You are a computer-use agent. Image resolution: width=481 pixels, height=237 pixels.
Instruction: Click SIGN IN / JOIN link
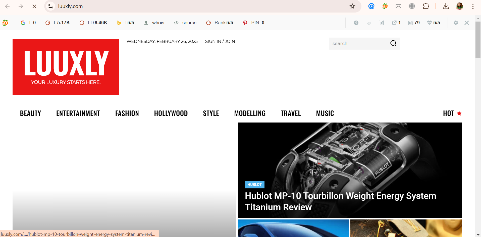220,41
